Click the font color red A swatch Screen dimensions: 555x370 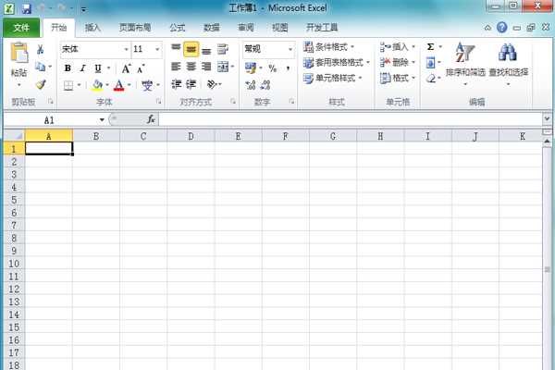(x=118, y=85)
